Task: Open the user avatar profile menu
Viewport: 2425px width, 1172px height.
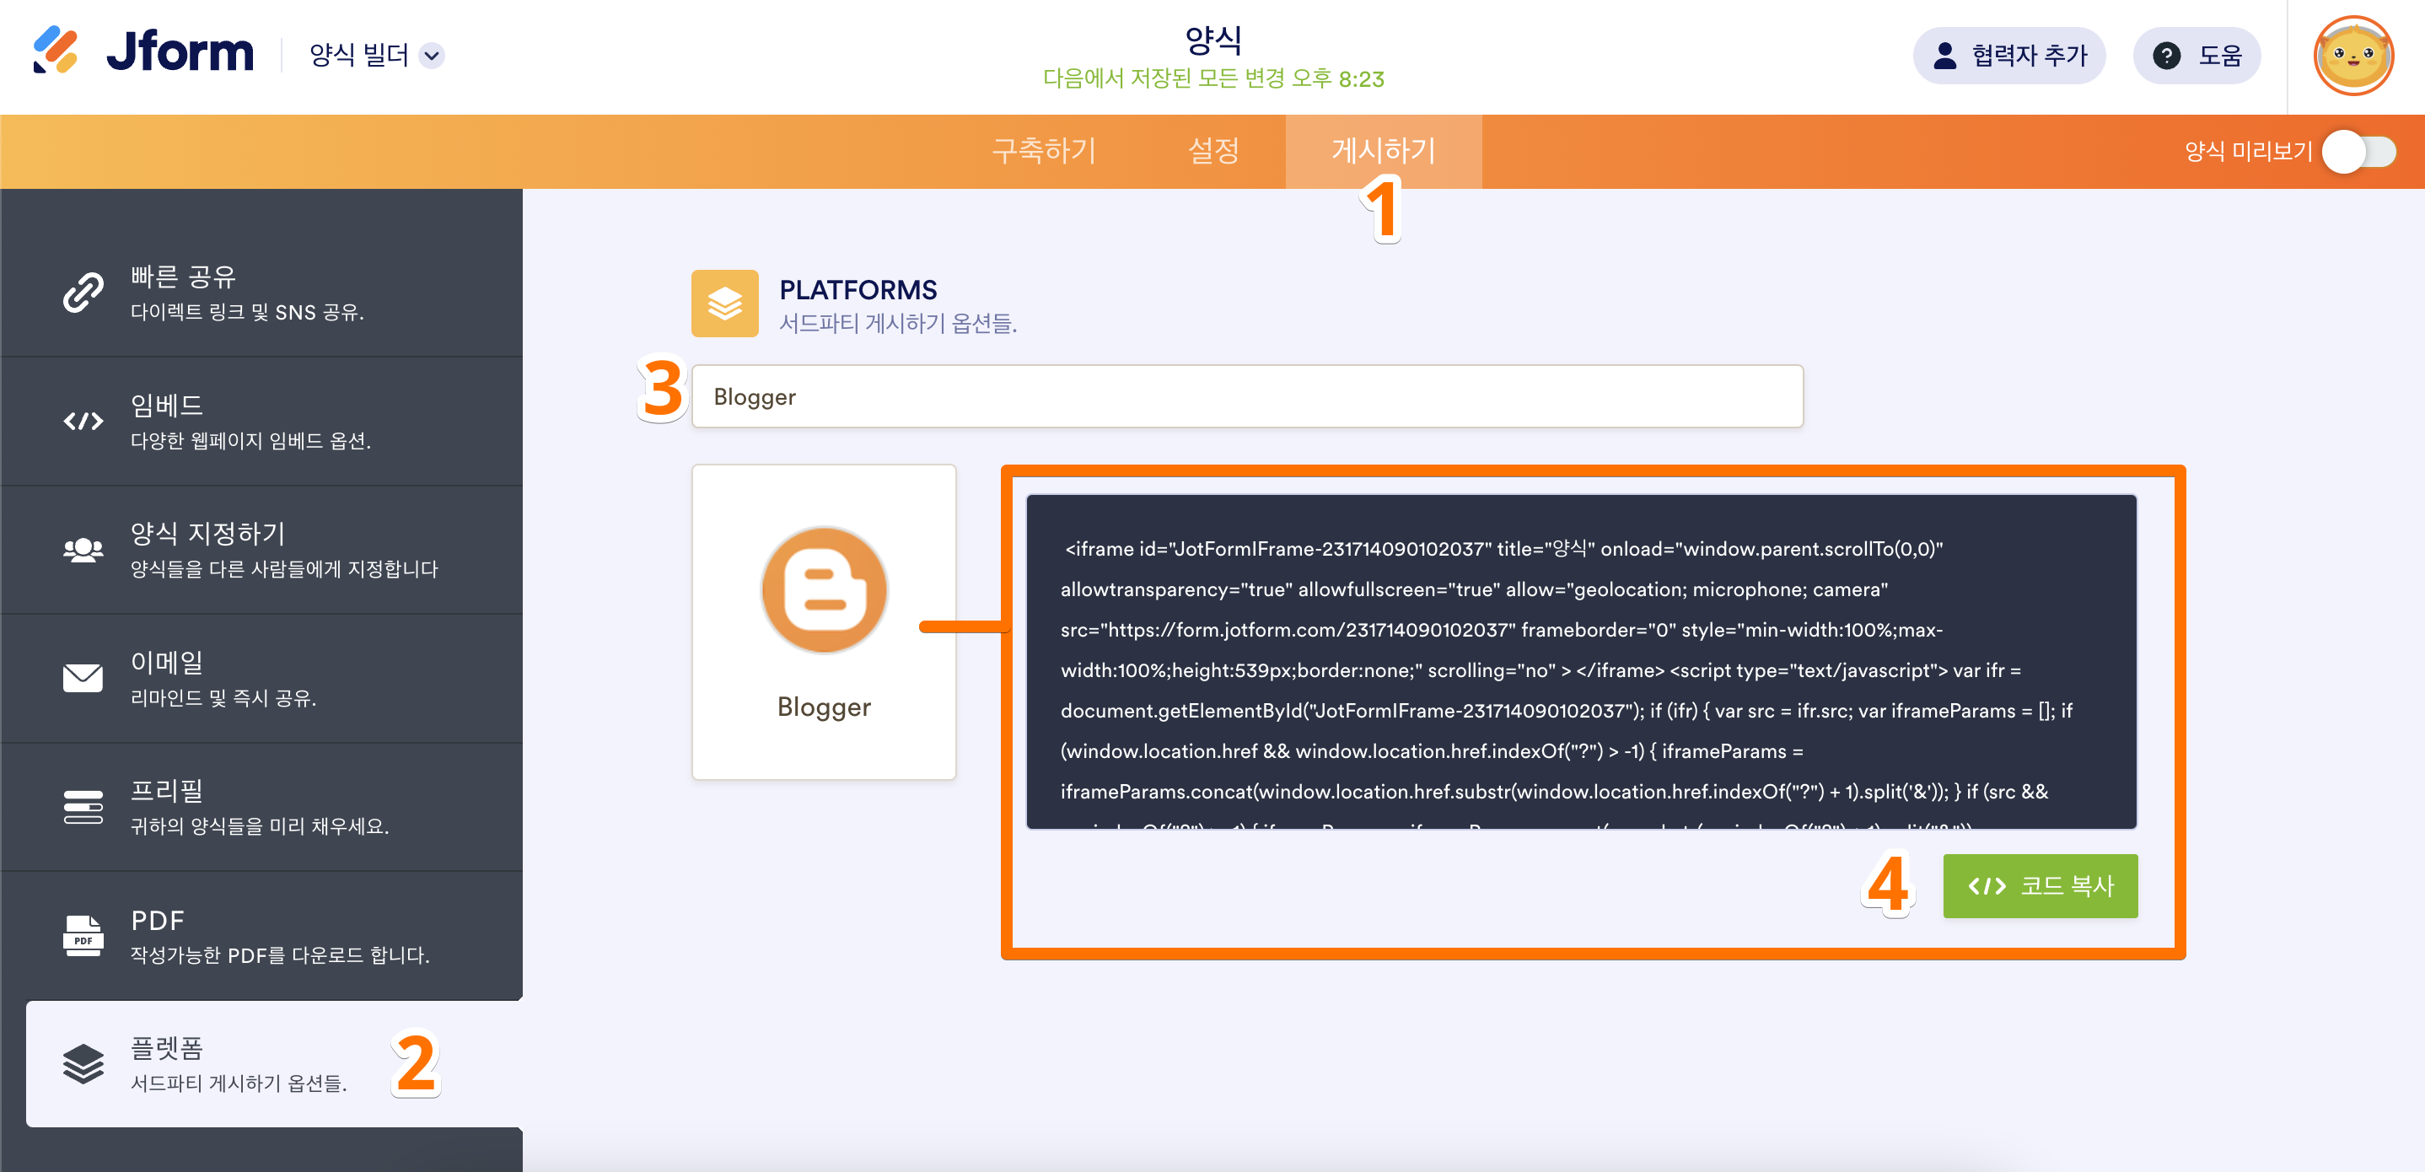Action: [2352, 56]
